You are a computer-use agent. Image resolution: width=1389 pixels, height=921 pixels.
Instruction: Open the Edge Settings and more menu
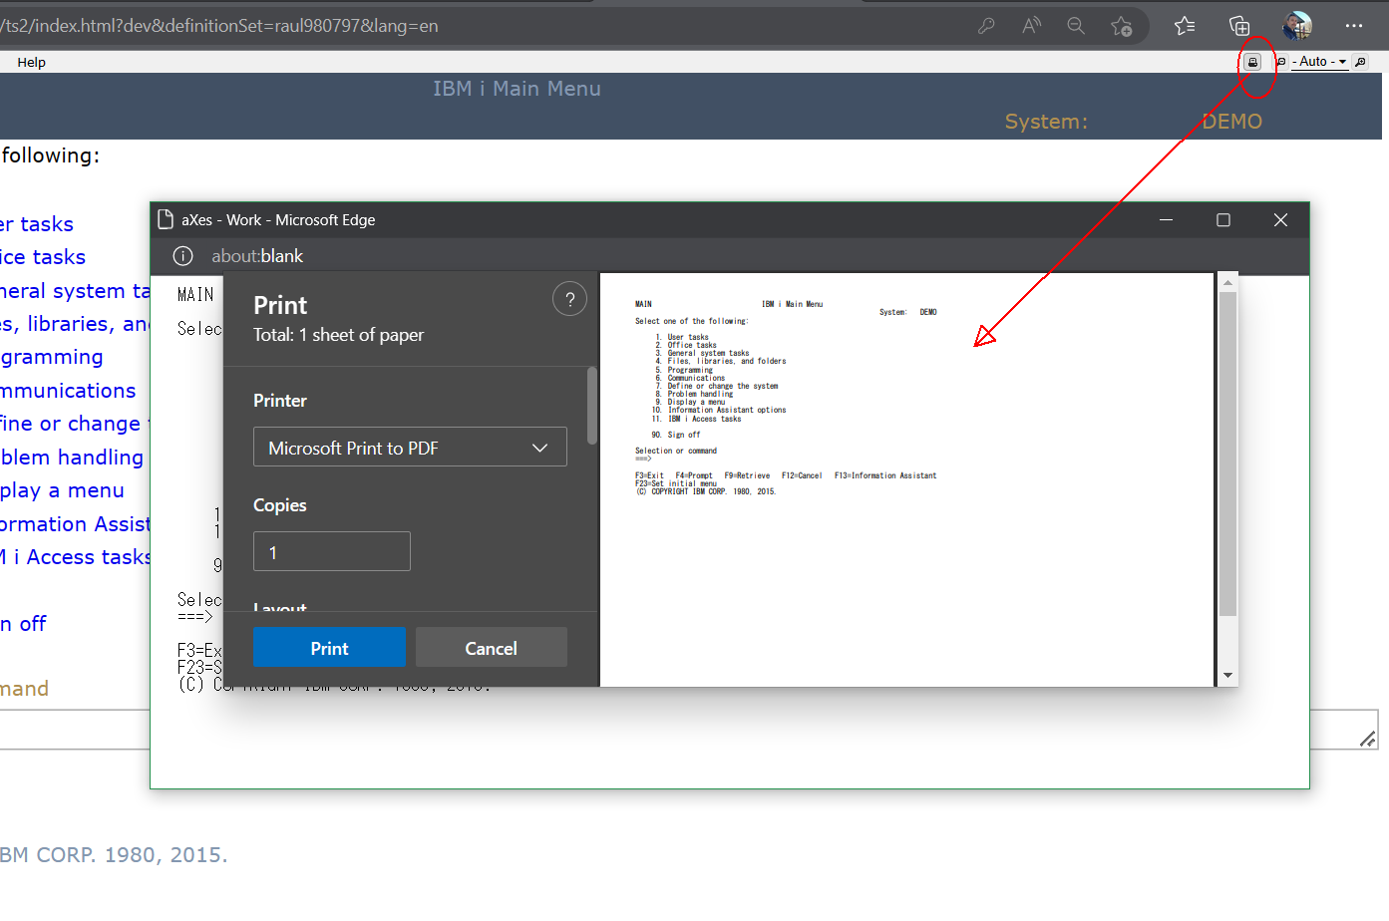(1353, 26)
